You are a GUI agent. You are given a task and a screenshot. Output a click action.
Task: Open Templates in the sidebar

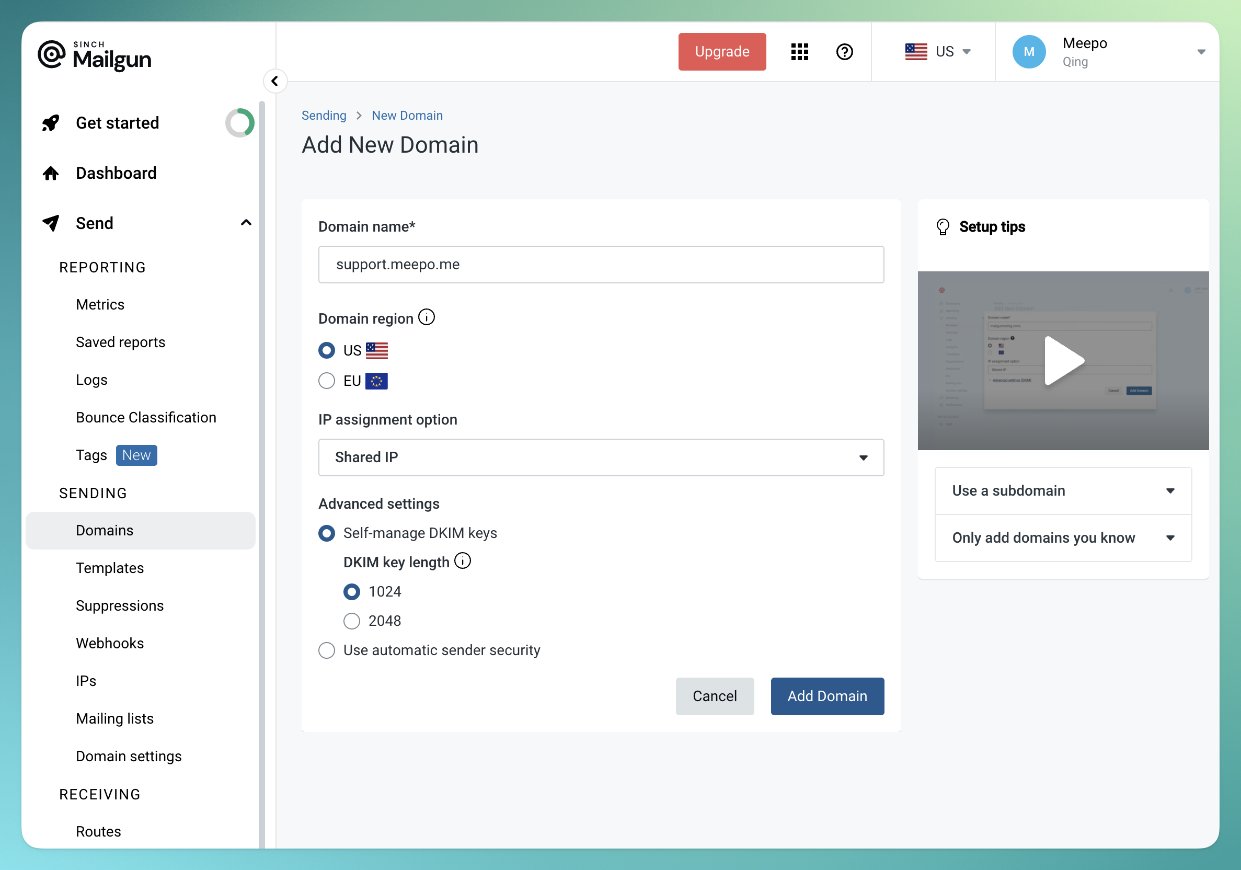pos(110,568)
